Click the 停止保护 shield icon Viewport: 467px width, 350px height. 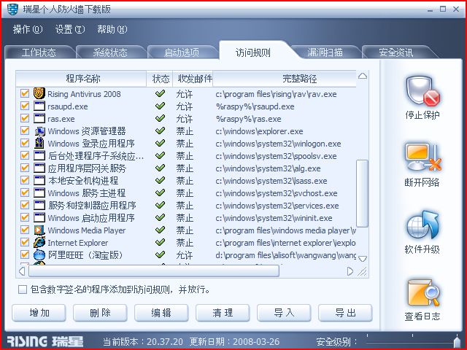pos(422,90)
